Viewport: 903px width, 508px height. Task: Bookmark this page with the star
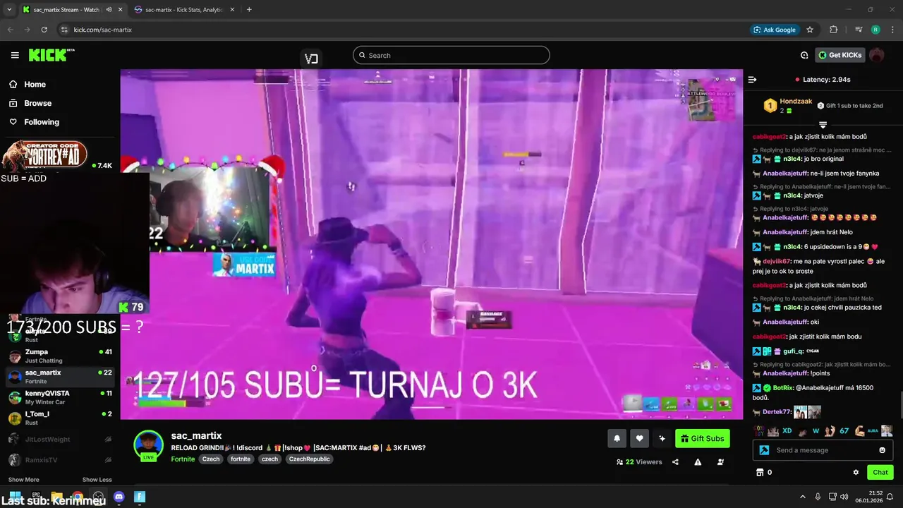(810, 30)
